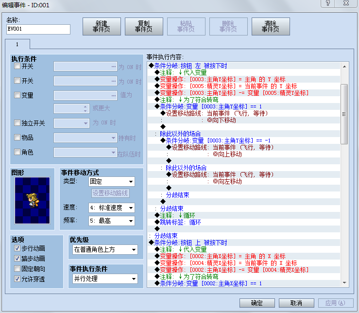Select event page tab 1

tap(17, 44)
